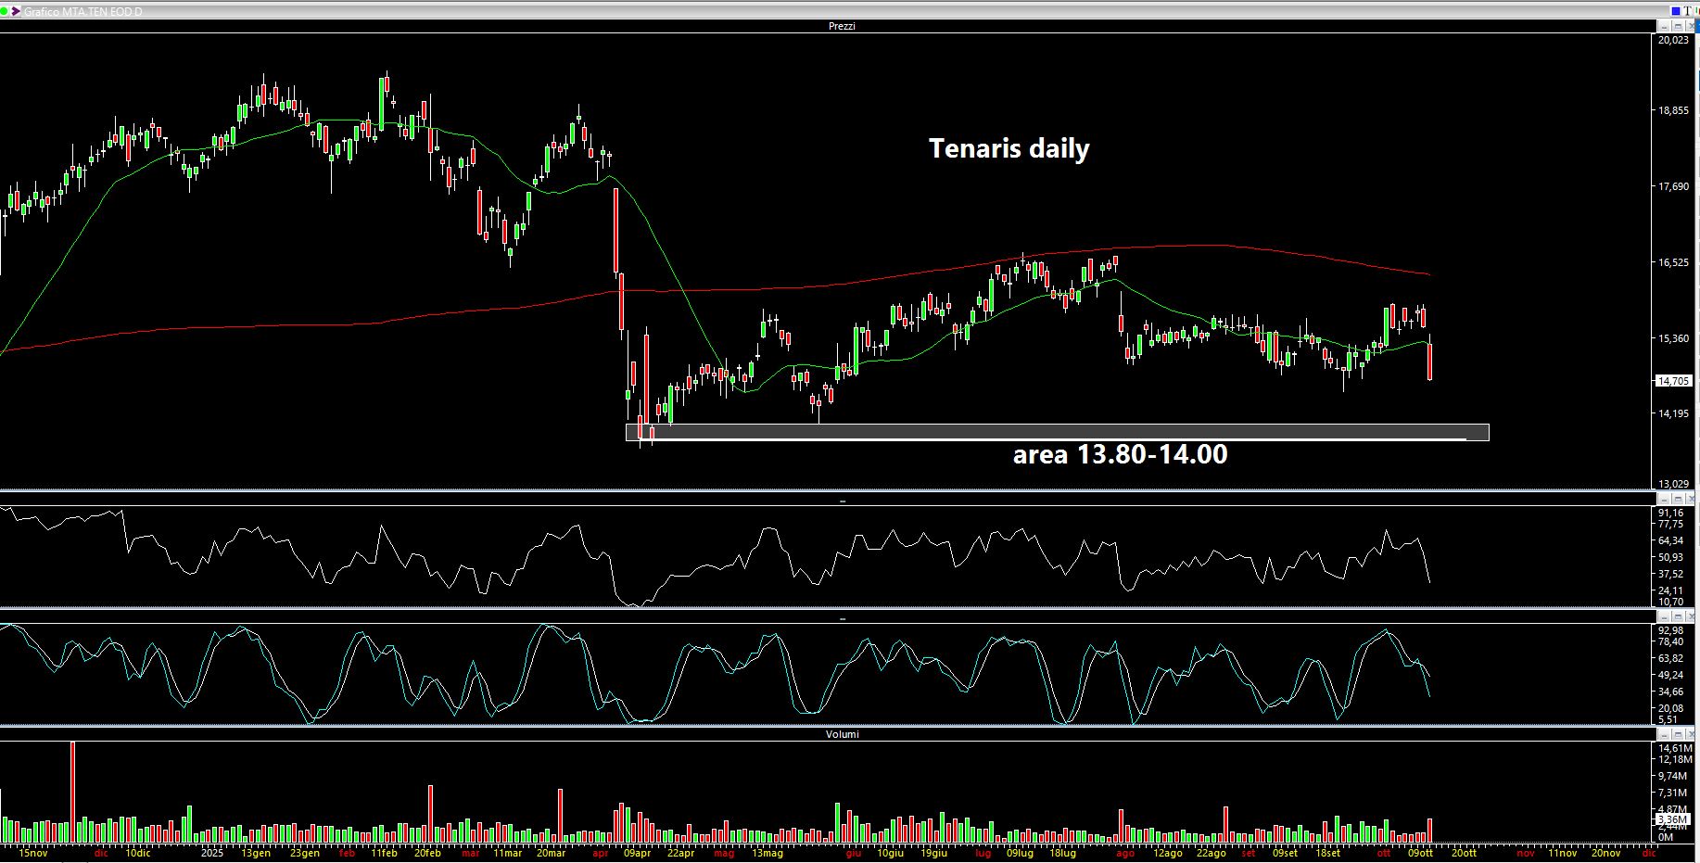This screenshot has height=863, width=1700.
Task: Click the 13,029 price axis label
Action: click(1673, 484)
